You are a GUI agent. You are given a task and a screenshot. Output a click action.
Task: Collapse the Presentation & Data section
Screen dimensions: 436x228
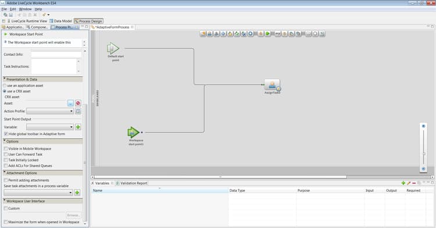[5, 79]
